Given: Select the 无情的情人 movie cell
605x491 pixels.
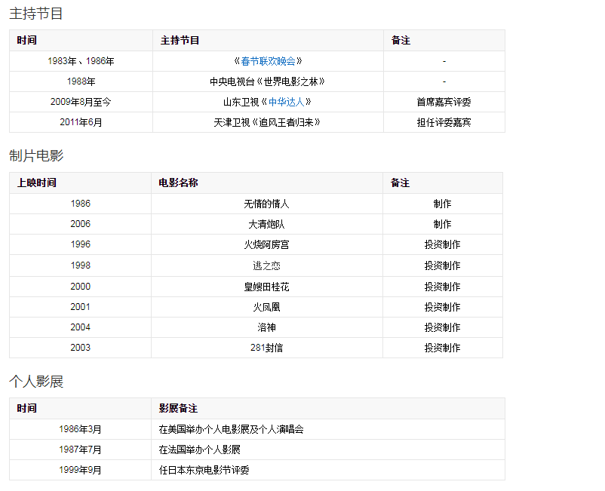Looking at the screenshot, I should coord(266,204).
